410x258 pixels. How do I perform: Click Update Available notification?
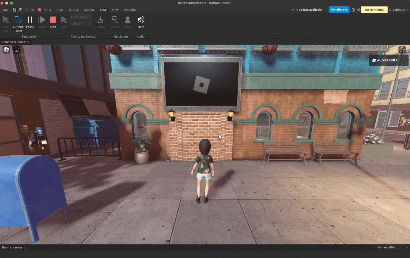tap(309, 10)
